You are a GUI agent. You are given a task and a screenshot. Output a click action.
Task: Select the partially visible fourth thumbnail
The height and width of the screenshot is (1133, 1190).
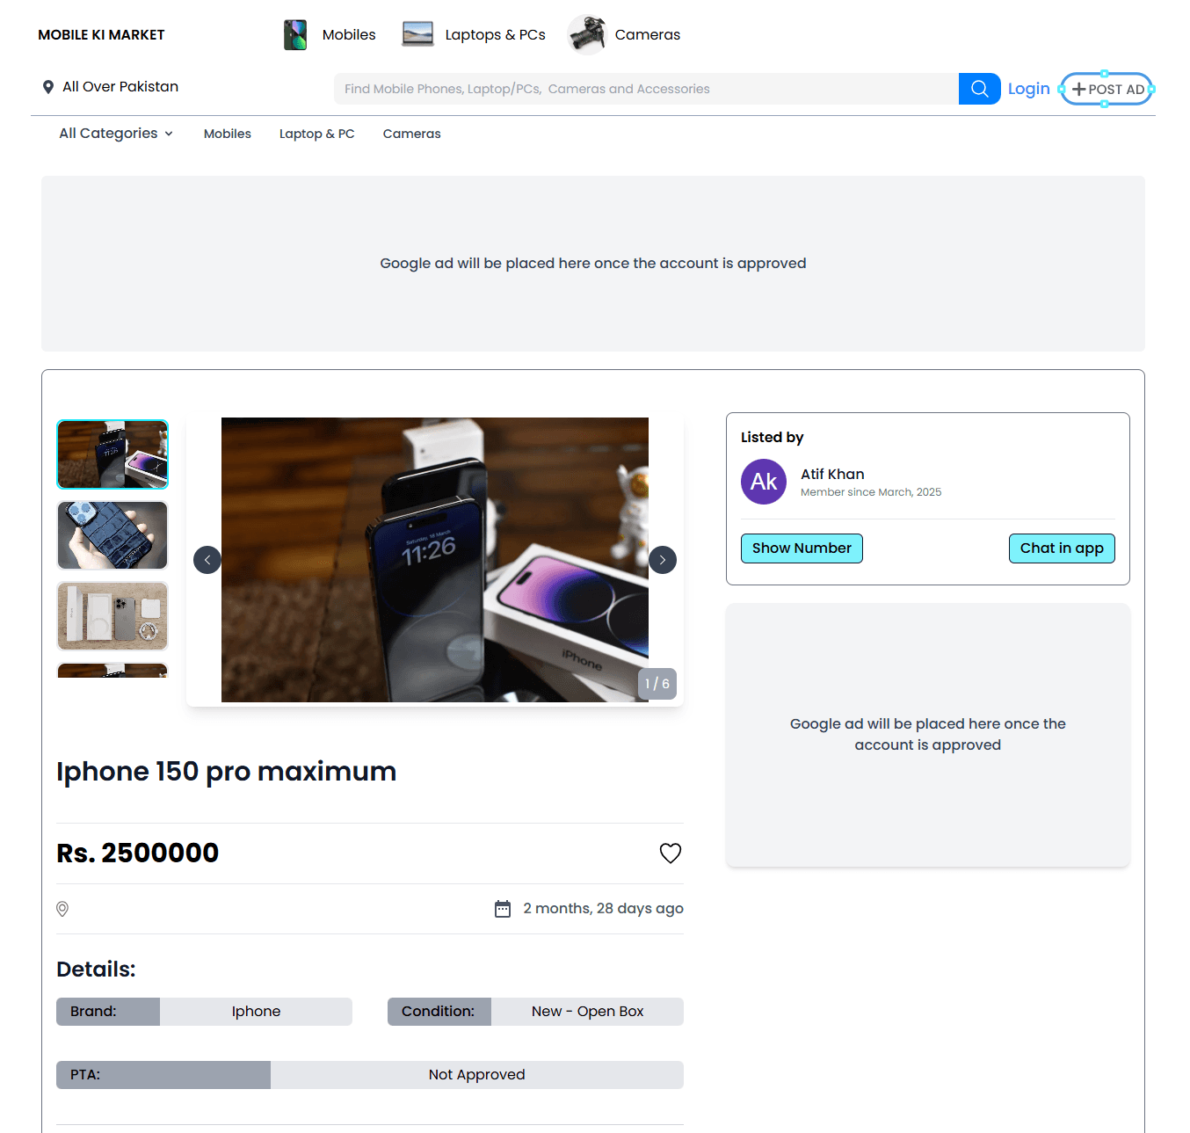pyautogui.click(x=112, y=671)
